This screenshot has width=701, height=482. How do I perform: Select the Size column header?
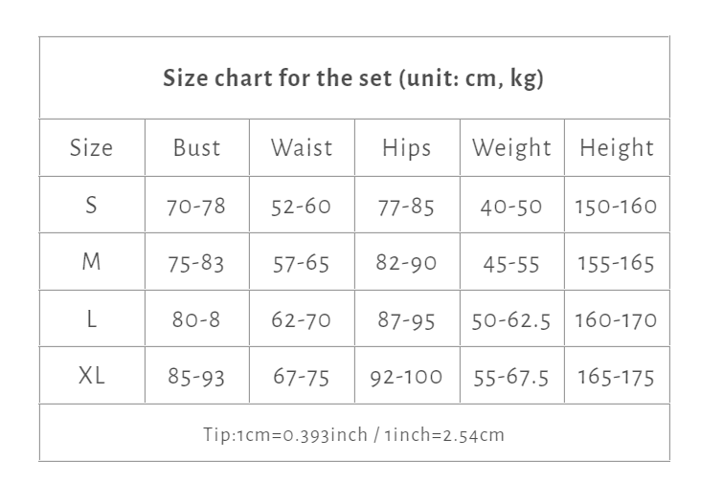point(91,148)
